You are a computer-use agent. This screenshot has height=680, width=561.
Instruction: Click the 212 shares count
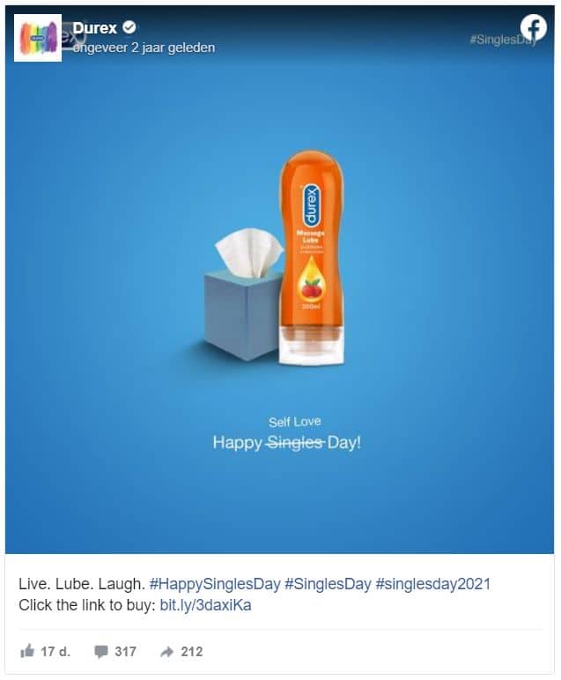tap(192, 652)
